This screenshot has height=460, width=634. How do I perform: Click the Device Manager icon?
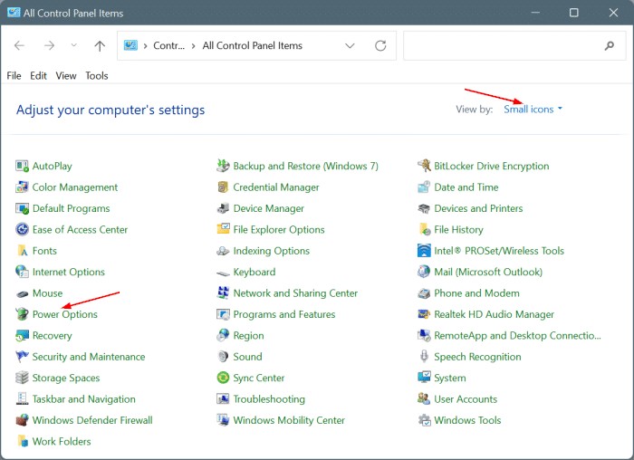[223, 208]
